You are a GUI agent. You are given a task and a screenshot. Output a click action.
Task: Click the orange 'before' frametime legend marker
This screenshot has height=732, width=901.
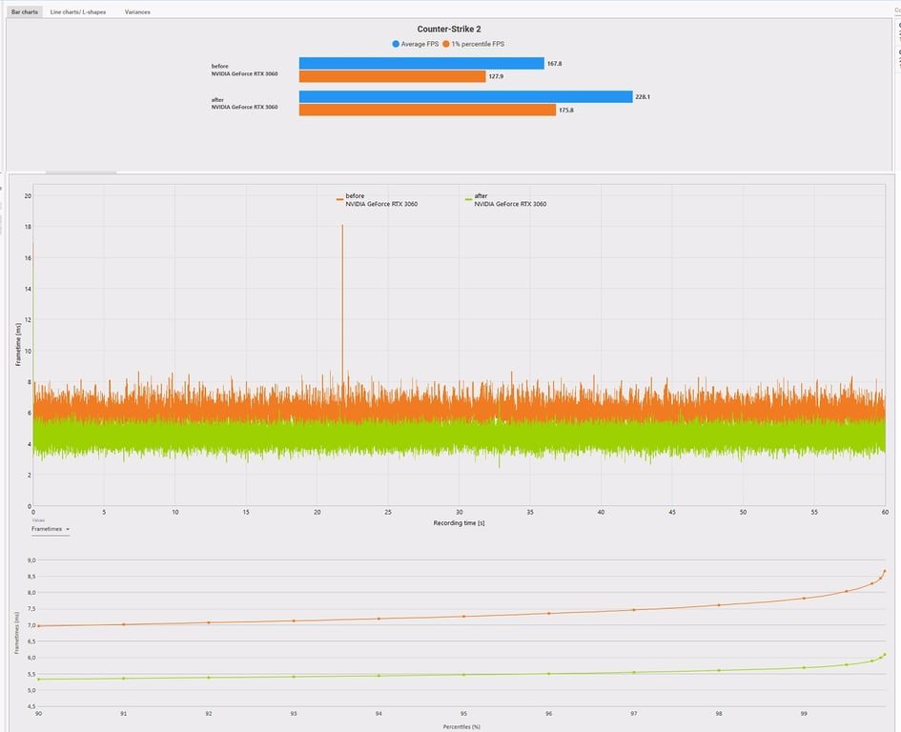coord(339,199)
